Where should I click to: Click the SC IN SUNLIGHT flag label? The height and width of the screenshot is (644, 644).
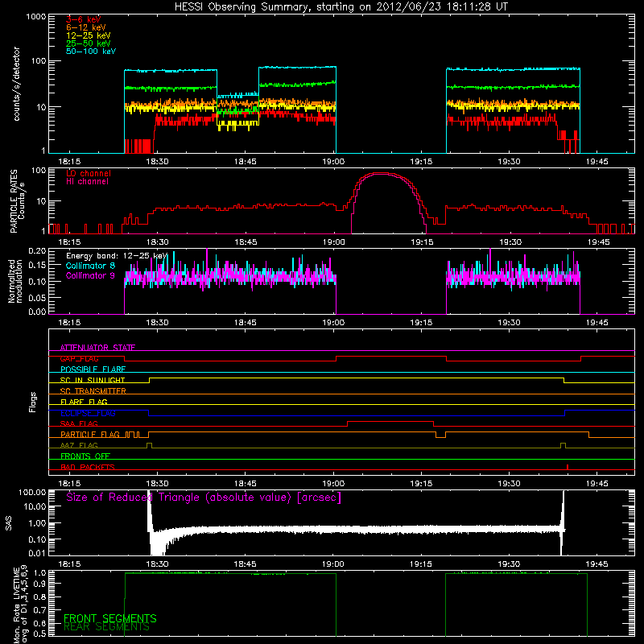(x=93, y=380)
